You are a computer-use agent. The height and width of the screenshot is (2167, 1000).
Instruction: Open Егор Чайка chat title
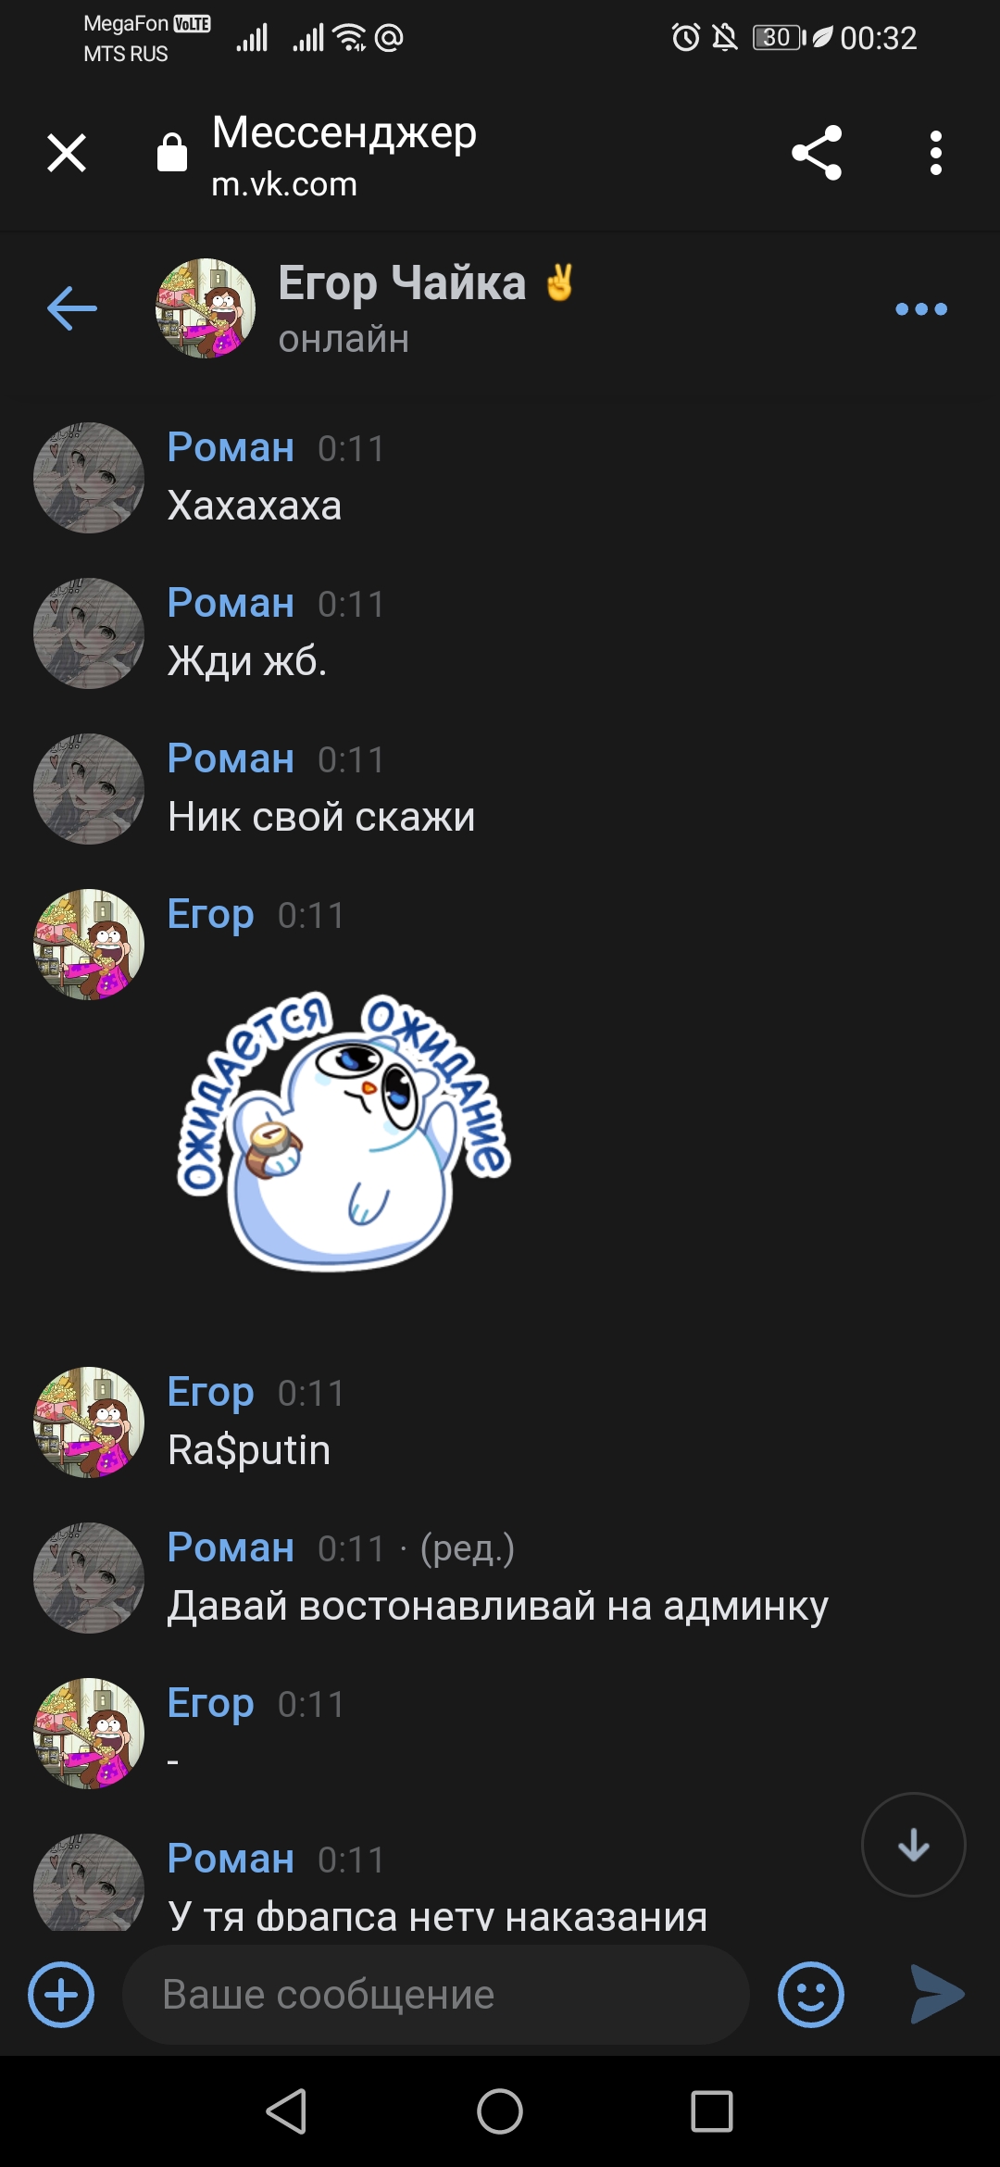pyautogui.click(x=402, y=282)
